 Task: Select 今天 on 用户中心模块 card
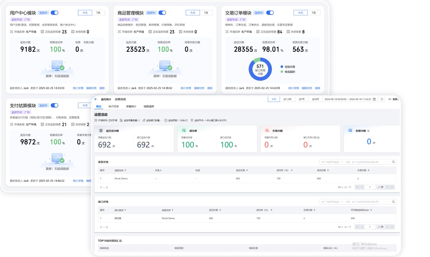(85, 13)
